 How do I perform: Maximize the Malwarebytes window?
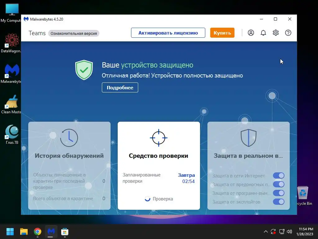[275, 19]
